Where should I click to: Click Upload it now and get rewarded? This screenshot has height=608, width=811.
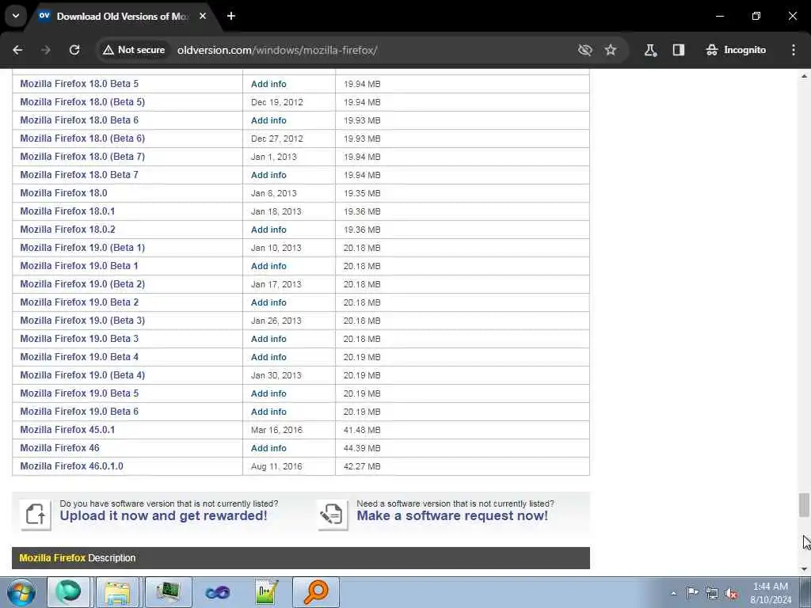click(163, 515)
